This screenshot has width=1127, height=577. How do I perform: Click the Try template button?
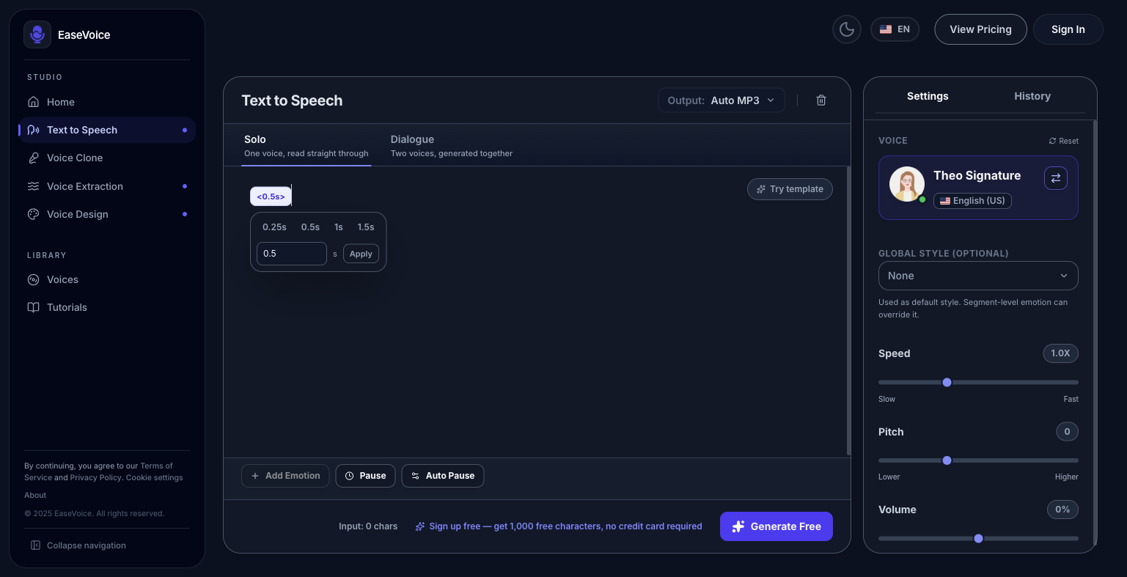790,189
